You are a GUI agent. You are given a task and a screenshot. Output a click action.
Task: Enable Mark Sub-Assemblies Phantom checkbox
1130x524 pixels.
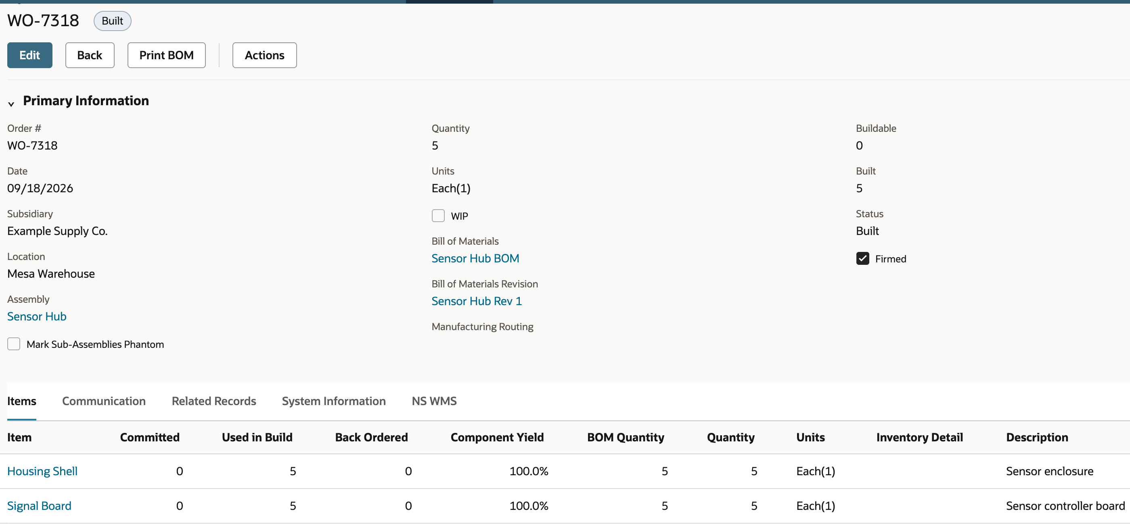point(14,344)
